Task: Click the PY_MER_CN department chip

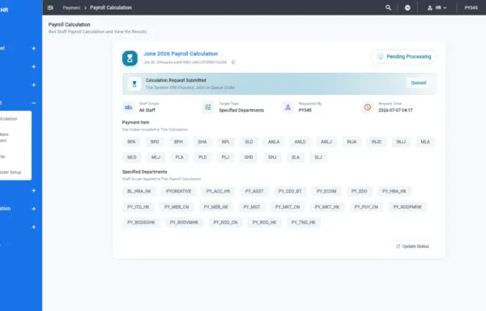Action: (x=177, y=207)
